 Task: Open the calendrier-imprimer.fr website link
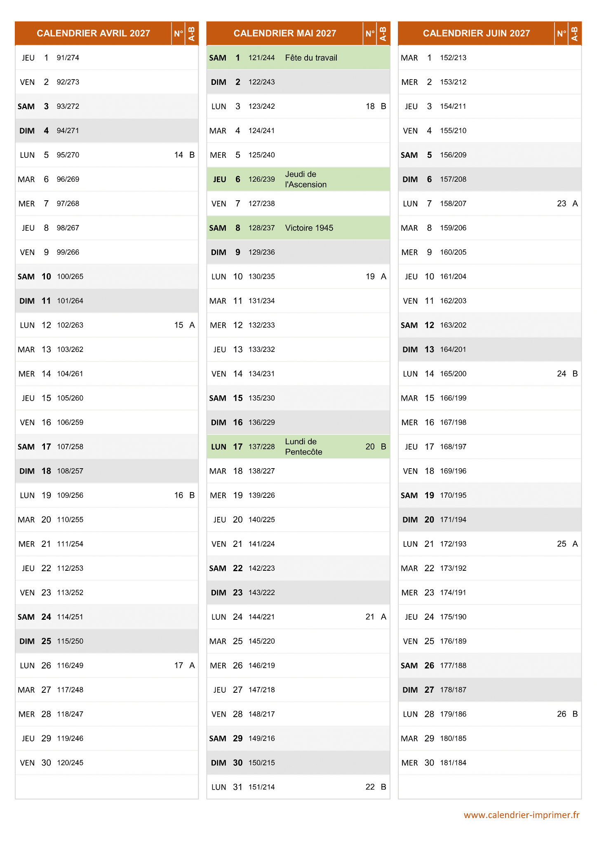(x=521, y=815)
